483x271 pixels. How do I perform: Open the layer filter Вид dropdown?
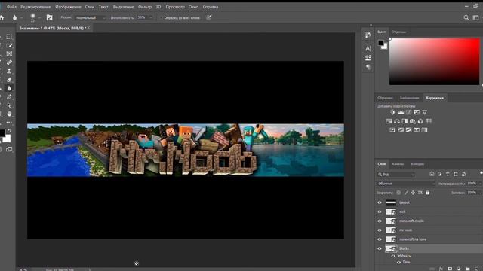tap(396, 175)
